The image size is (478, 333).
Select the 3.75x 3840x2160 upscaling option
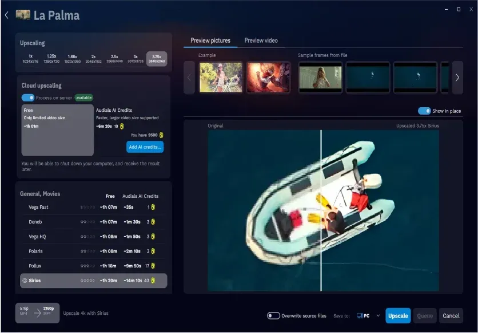pos(157,59)
